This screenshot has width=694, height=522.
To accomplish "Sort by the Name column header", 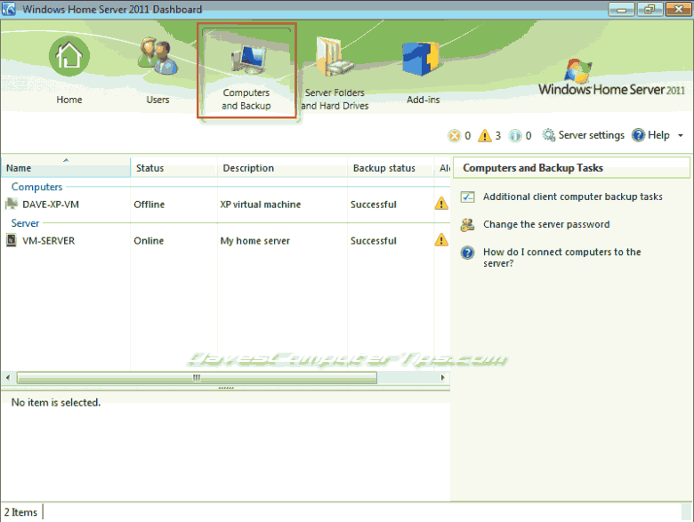I will tap(66, 167).
